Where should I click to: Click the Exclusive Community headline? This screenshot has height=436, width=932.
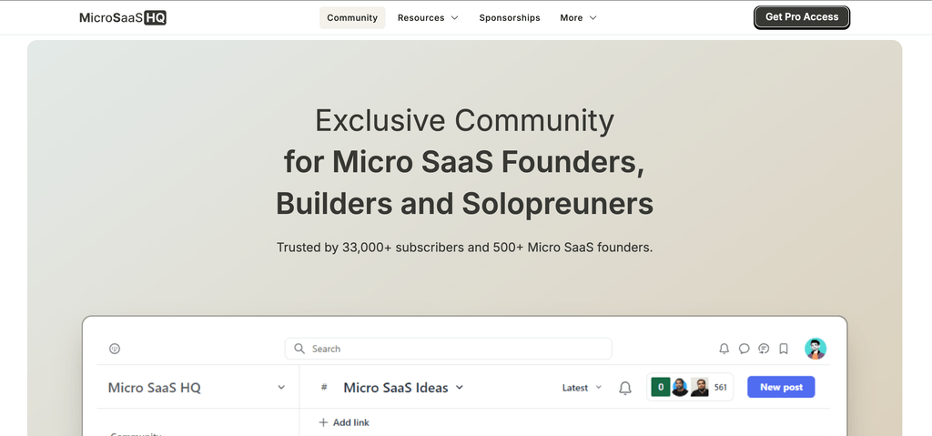(x=465, y=121)
